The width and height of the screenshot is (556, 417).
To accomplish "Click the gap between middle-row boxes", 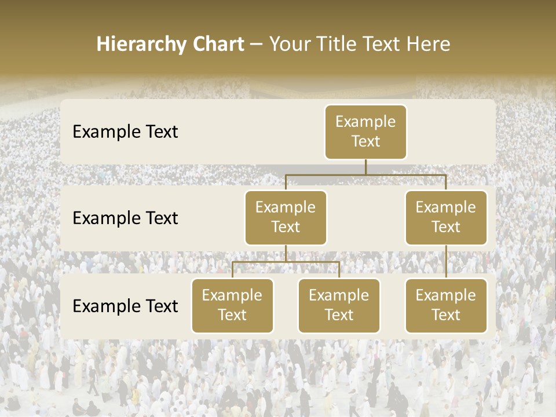I will pos(365,218).
